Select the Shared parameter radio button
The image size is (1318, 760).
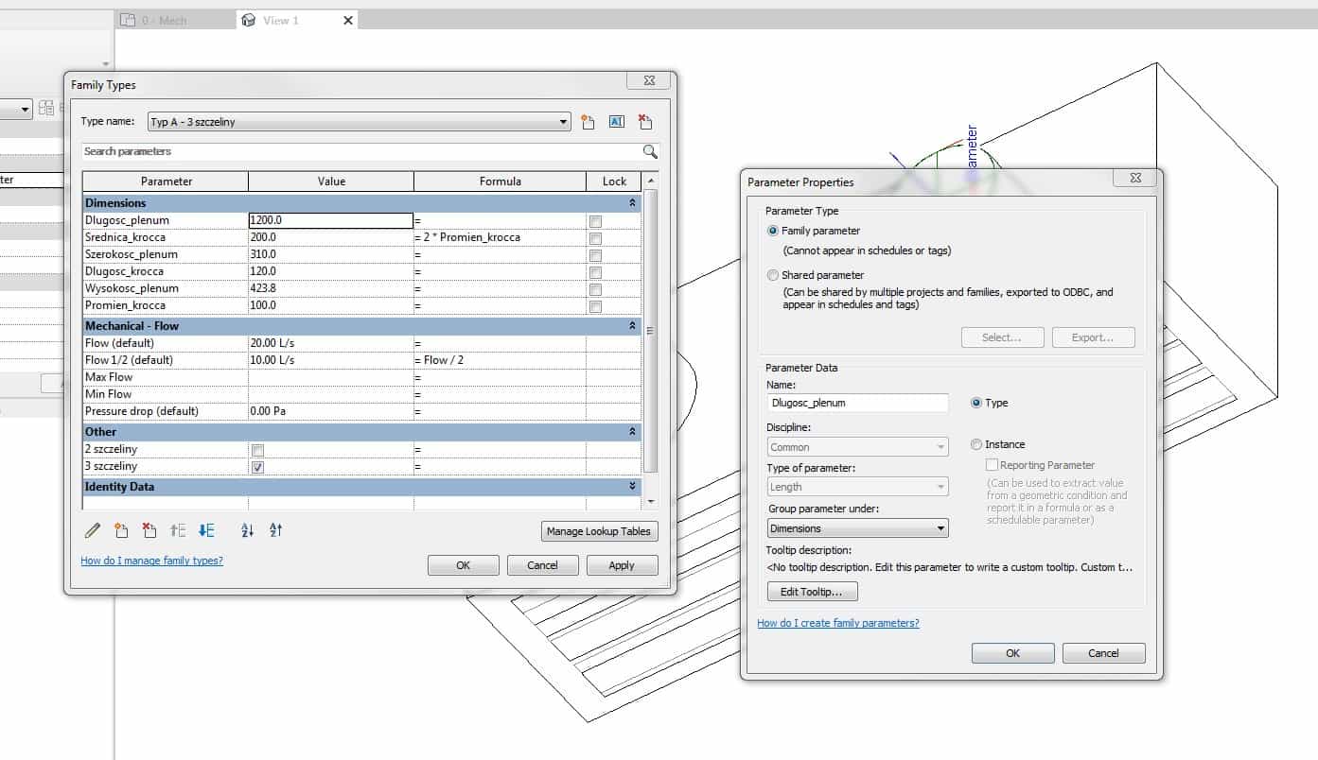click(773, 275)
